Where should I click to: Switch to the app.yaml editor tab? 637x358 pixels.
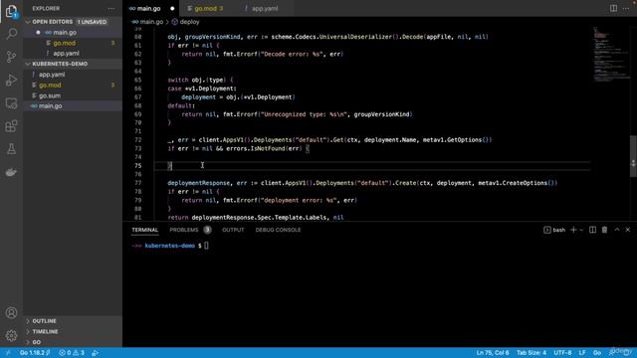tap(265, 9)
